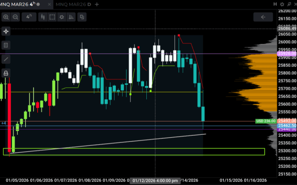
Task: Toggle the lock drawings padlock icon
Action: [x=6, y=73]
